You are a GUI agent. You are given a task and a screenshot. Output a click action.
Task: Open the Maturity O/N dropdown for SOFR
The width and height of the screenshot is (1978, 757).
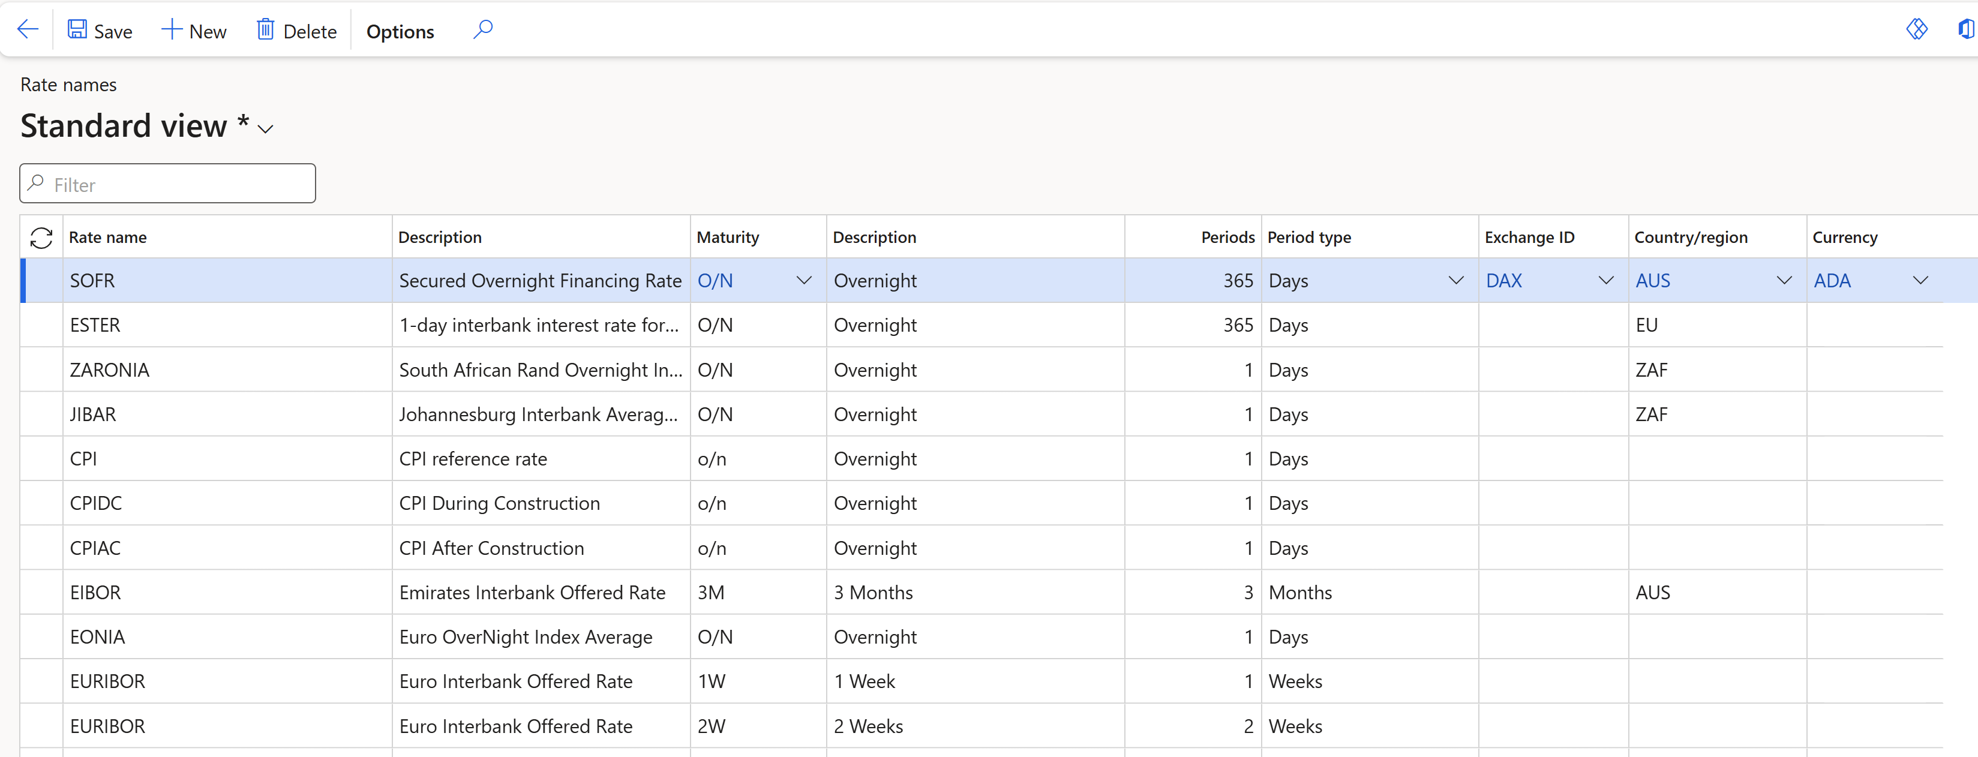804,281
